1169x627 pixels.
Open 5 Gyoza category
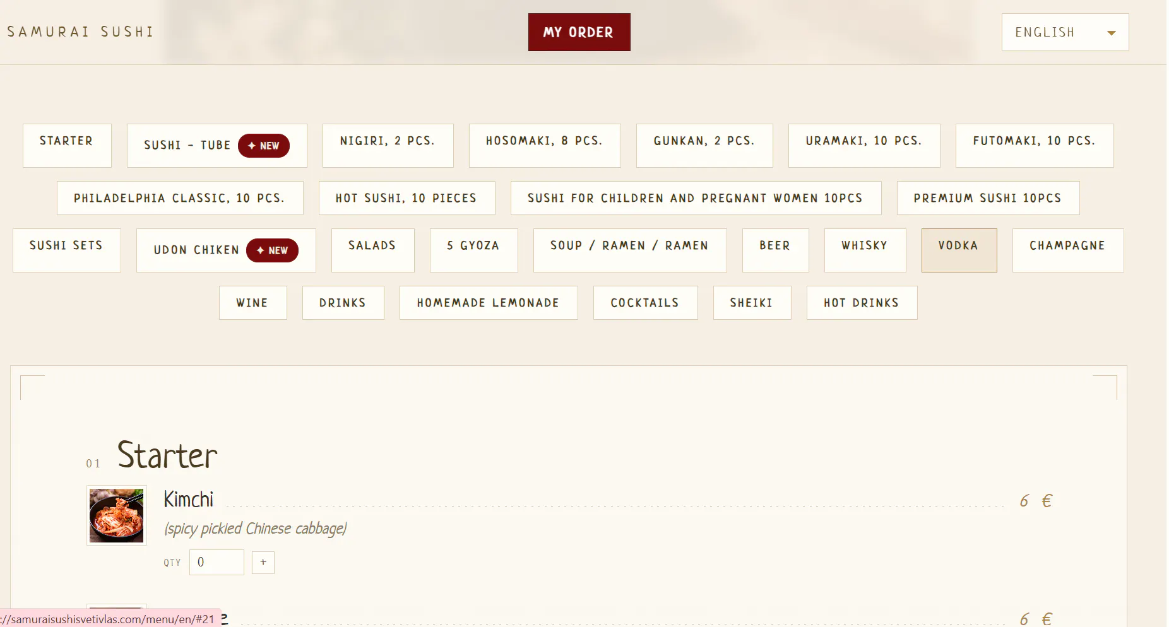(x=473, y=250)
